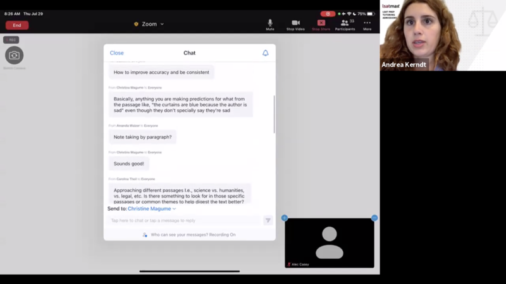
Task: Click the chat message input field
Action: pos(185,220)
